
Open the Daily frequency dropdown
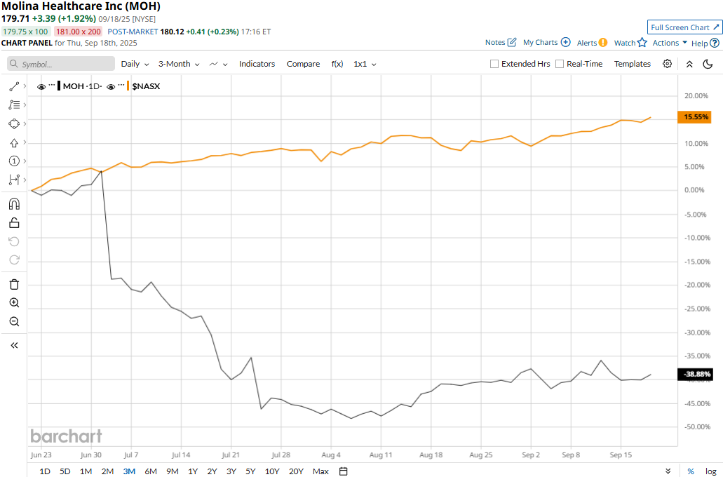(x=135, y=64)
